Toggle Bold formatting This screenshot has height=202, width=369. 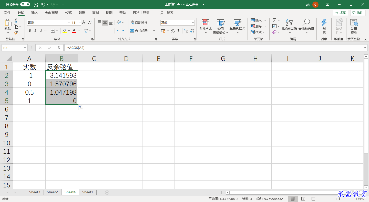(30, 31)
